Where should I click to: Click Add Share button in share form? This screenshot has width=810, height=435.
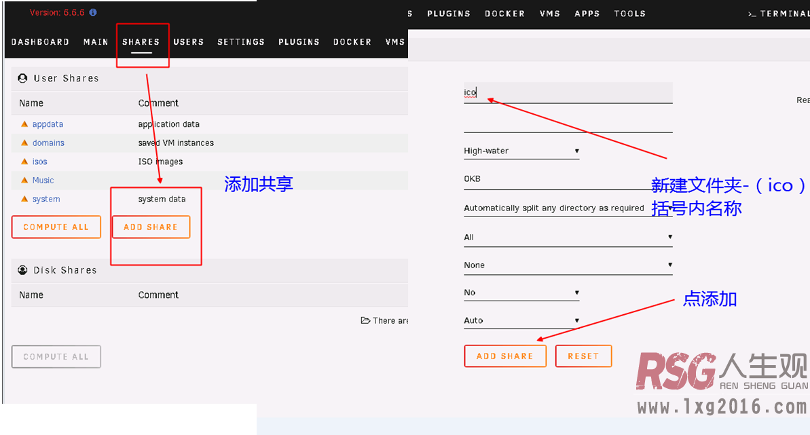coord(505,356)
